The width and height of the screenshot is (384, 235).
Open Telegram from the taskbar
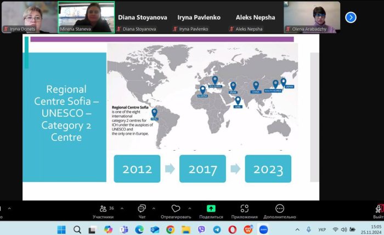217,230
